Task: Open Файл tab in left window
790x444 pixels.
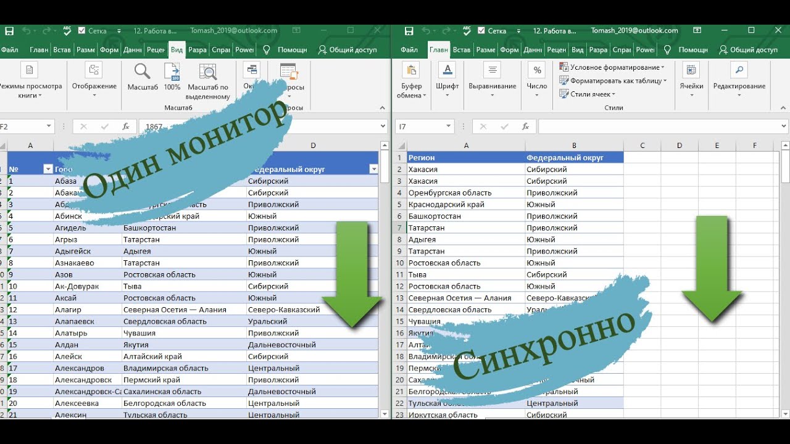Action: coord(9,50)
